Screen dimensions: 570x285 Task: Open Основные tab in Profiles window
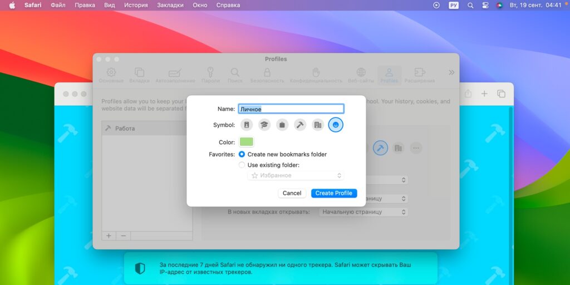(x=111, y=76)
